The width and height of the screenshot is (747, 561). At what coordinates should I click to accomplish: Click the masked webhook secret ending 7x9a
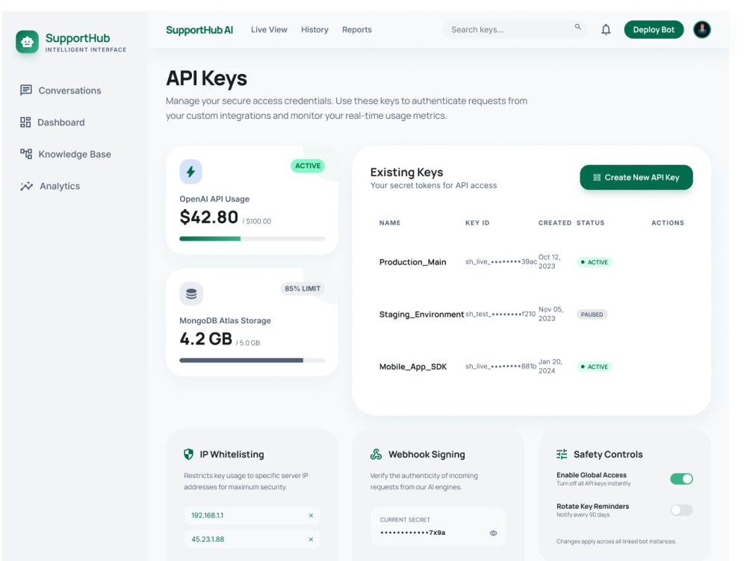click(412, 533)
